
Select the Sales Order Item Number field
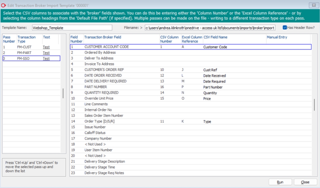click(x=191, y=115)
